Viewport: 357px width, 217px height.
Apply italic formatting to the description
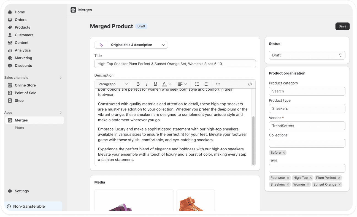(x=147, y=84)
